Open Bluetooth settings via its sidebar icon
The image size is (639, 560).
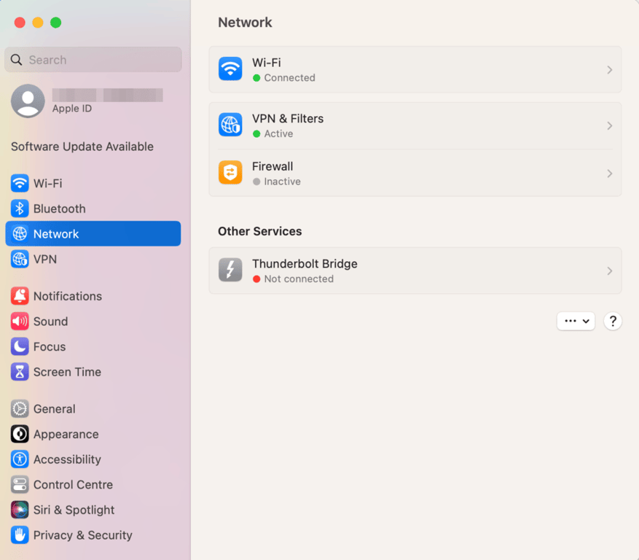[x=18, y=209]
